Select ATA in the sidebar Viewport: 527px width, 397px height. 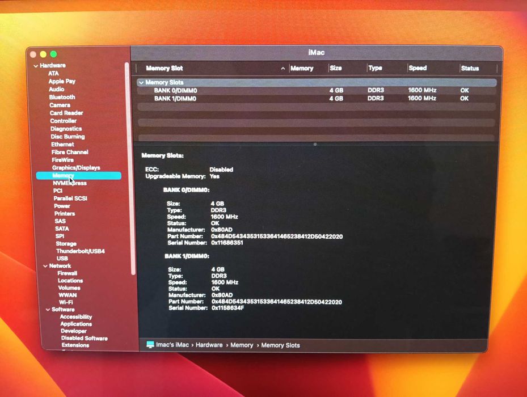(x=53, y=73)
